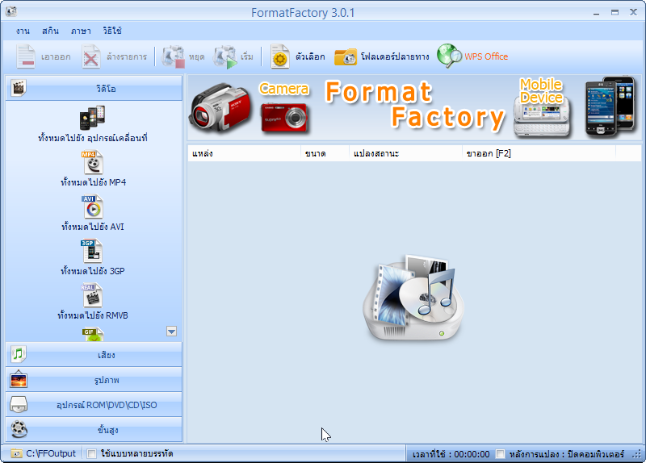Click the ROM device disc drive icon
646x463 pixels.
point(19,405)
